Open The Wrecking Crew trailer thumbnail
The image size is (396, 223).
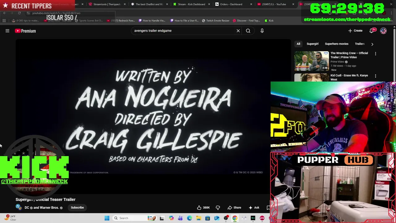312,61
